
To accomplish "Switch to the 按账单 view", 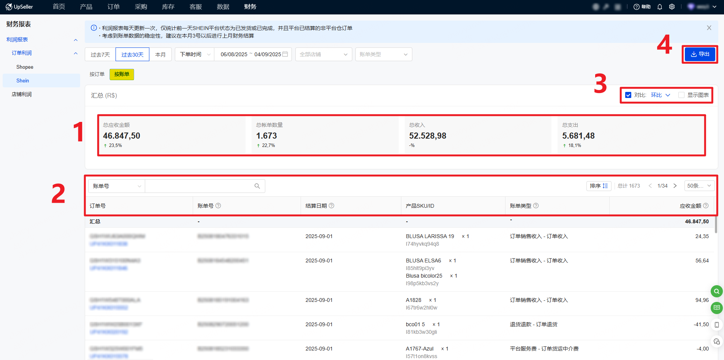I will (x=122, y=74).
